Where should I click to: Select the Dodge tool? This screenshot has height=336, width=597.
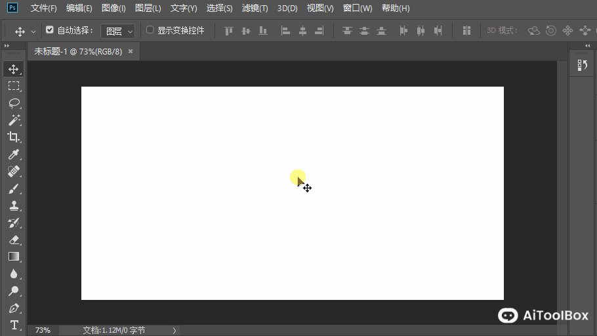[x=14, y=291]
